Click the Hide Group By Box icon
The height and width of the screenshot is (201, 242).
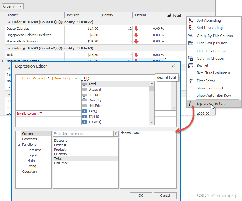(x=191, y=43)
